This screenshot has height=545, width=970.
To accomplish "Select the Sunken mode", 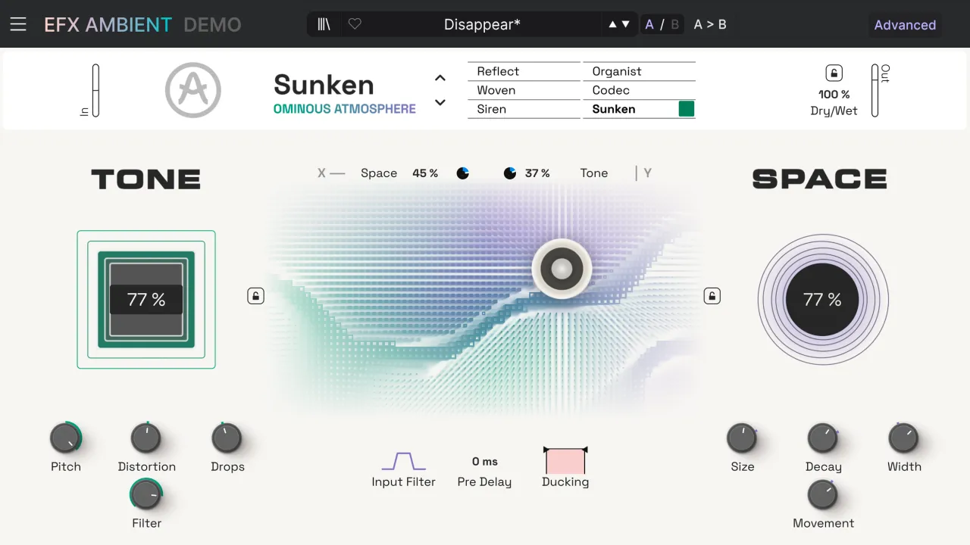I will click(x=639, y=109).
